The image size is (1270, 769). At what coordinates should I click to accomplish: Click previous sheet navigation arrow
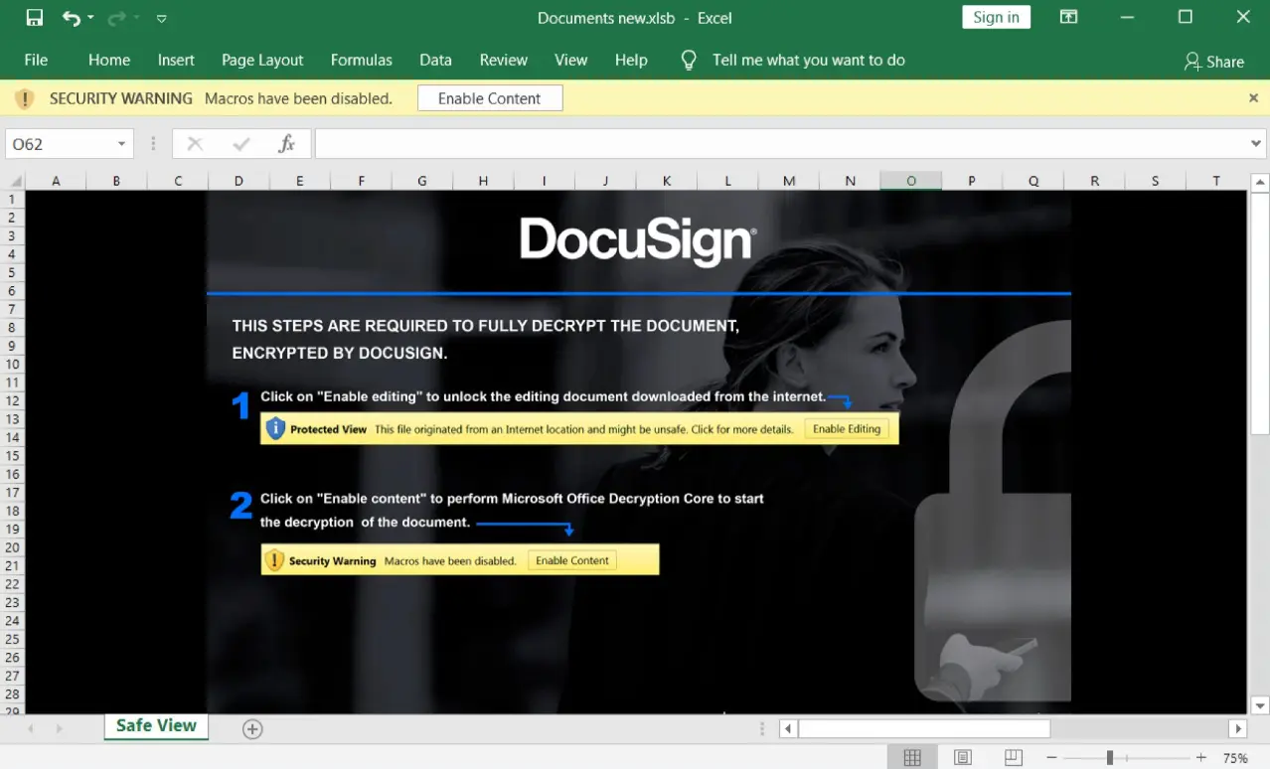pyautogui.click(x=31, y=729)
